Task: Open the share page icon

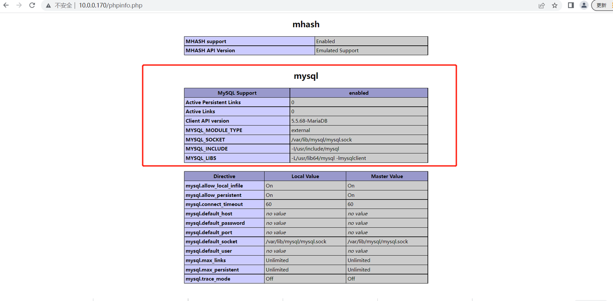Action: click(542, 5)
